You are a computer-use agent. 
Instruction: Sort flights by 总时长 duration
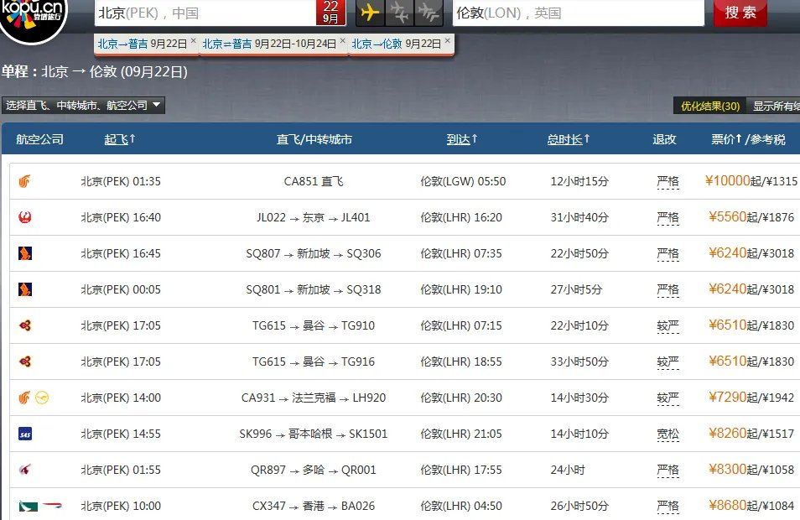(x=568, y=139)
